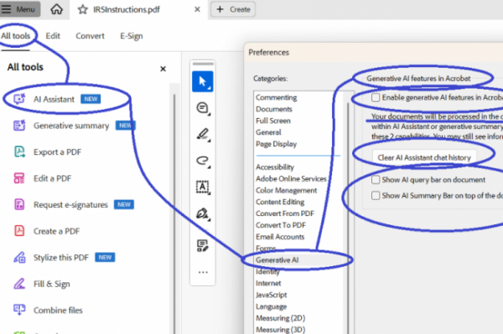This screenshot has height=334, width=503.
Task: Open the E-Sign tab
Action: point(132,36)
